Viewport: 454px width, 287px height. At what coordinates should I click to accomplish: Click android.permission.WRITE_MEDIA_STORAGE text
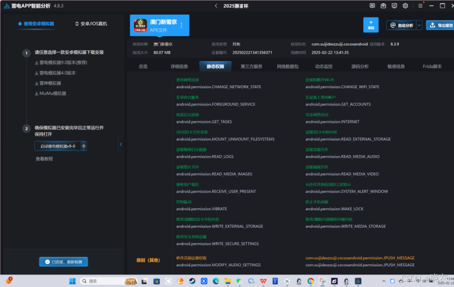(x=345, y=226)
